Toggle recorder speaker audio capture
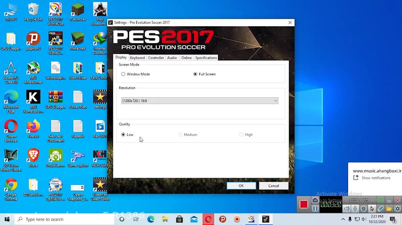The height and width of the screenshot is (225, 402). tap(347, 209)
